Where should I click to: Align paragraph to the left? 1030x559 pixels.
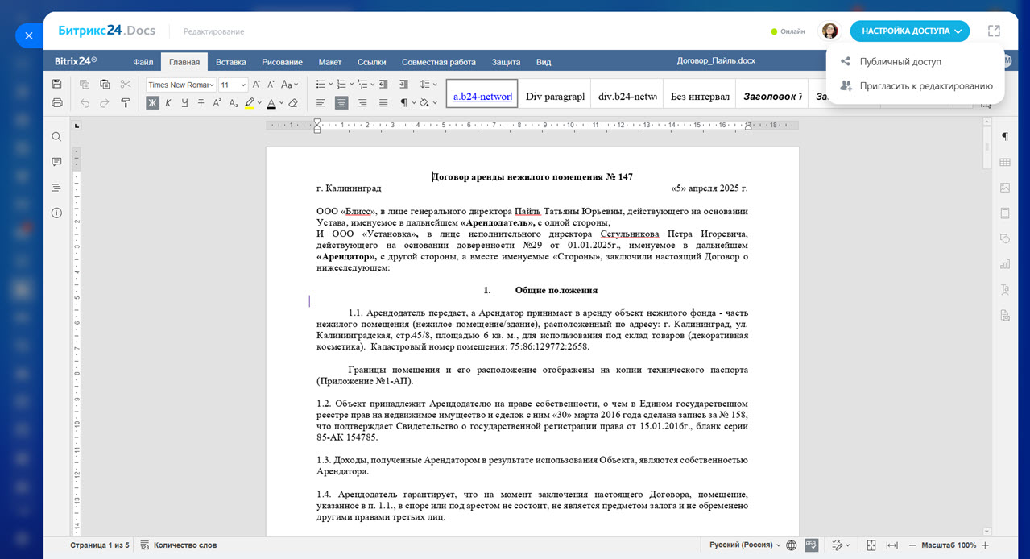pyautogui.click(x=321, y=102)
